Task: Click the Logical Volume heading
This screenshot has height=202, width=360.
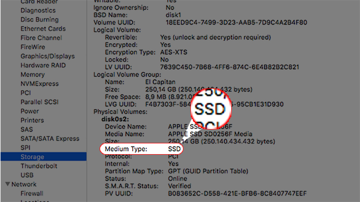Action: [x=117, y=30]
